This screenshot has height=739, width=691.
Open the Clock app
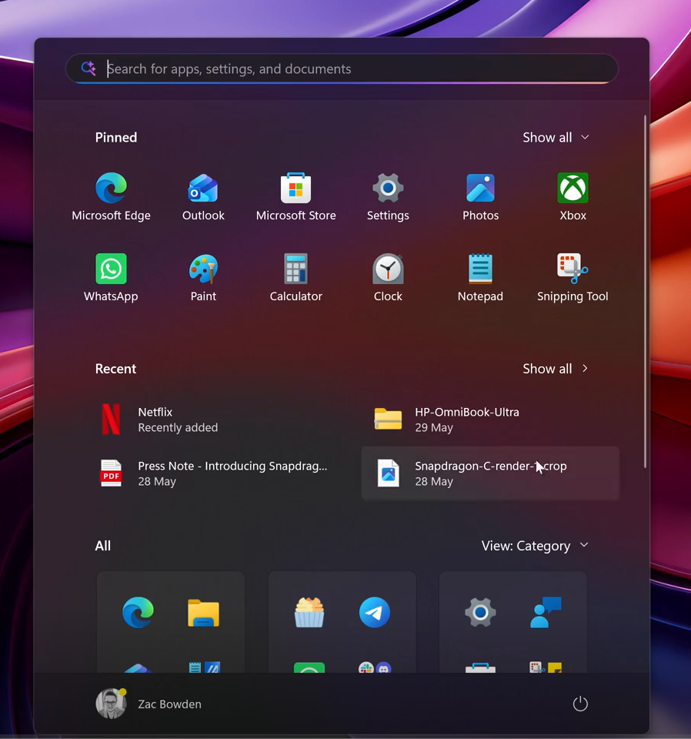388,278
